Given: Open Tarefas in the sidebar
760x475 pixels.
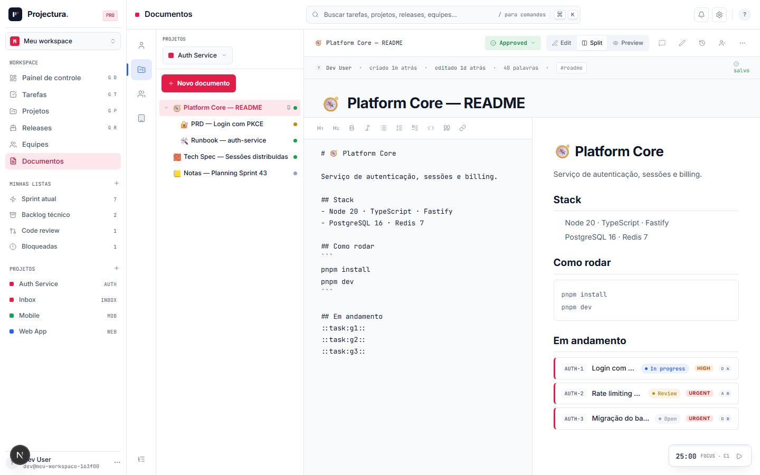Looking at the screenshot, I should click(63, 94).
